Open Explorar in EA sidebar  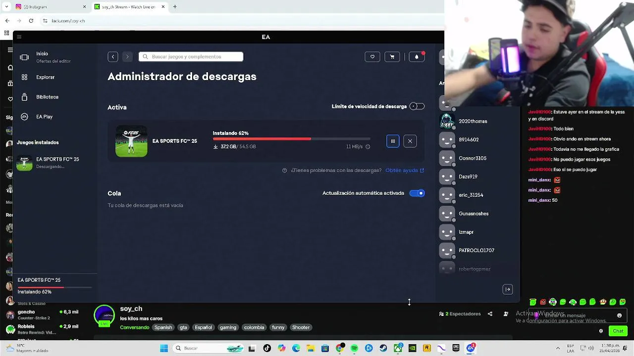point(45,77)
